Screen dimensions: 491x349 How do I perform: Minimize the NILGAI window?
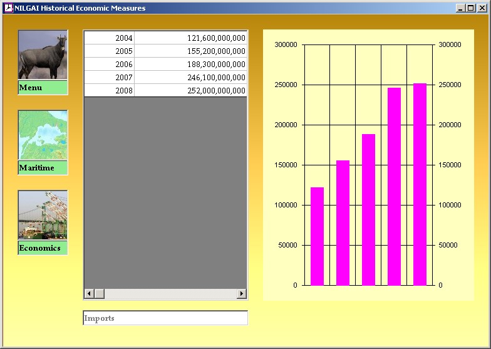pos(460,8)
